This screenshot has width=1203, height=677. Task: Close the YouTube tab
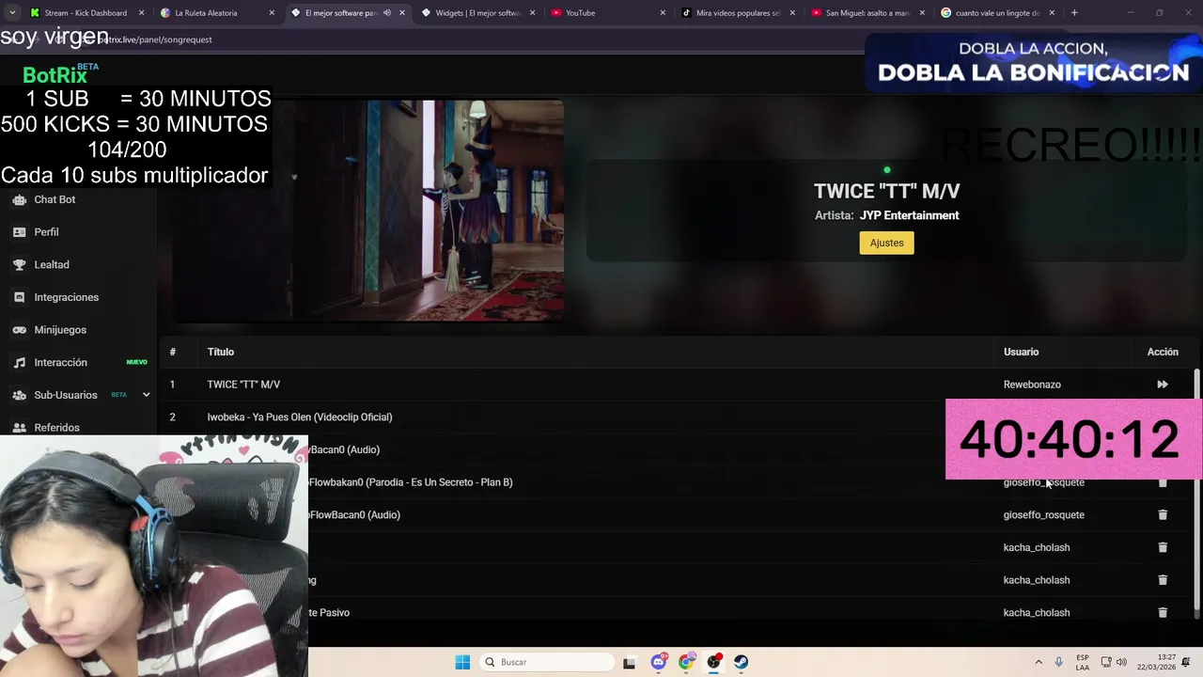point(663,13)
